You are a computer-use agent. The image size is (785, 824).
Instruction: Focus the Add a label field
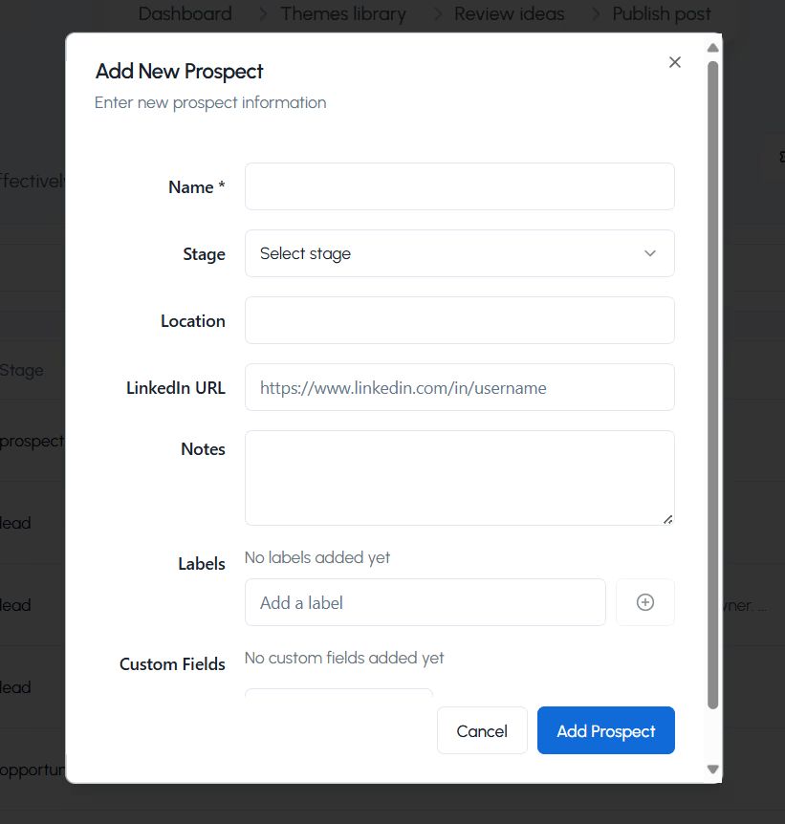[x=425, y=602]
